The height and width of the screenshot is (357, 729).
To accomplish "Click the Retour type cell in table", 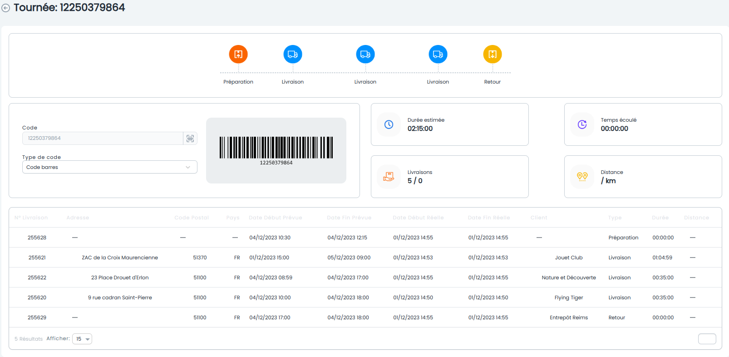I will 616,317.
